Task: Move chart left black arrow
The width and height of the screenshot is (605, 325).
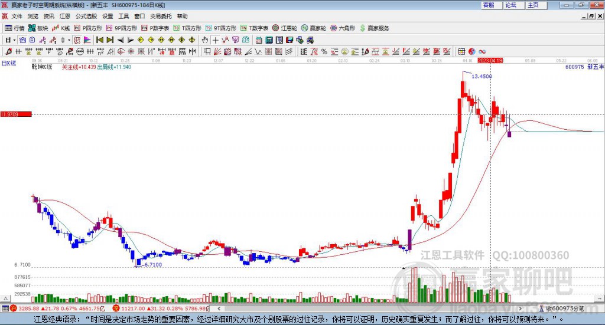Action: [x=121, y=40]
